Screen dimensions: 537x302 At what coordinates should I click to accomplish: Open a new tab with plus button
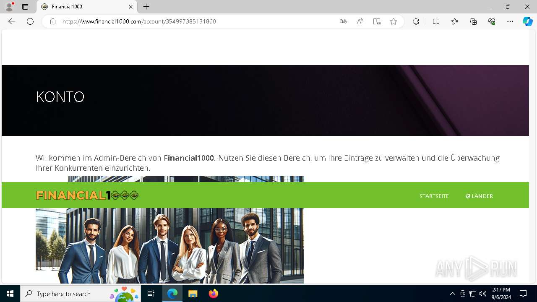[146, 7]
